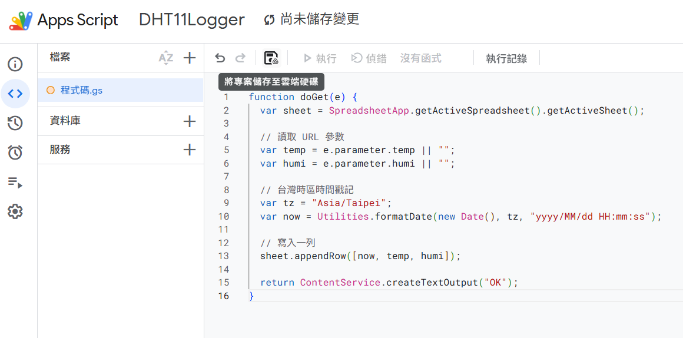Open the Executions list icon in sidebar
This screenshot has height=338, width=683.
tap(15, 182)
